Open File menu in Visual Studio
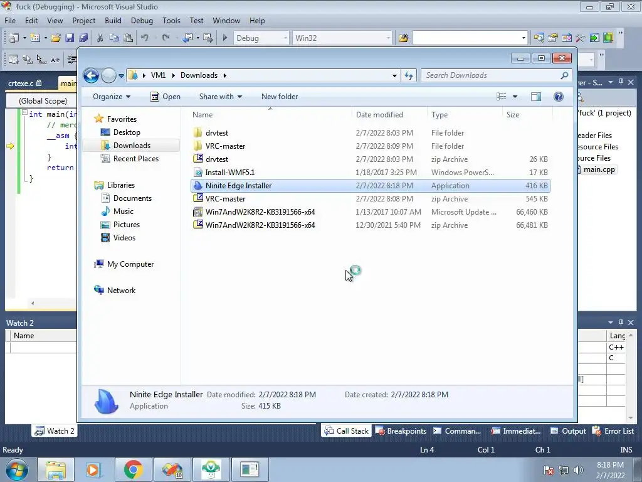The width and height of the screenshot is (642, 482). [10, 21]
